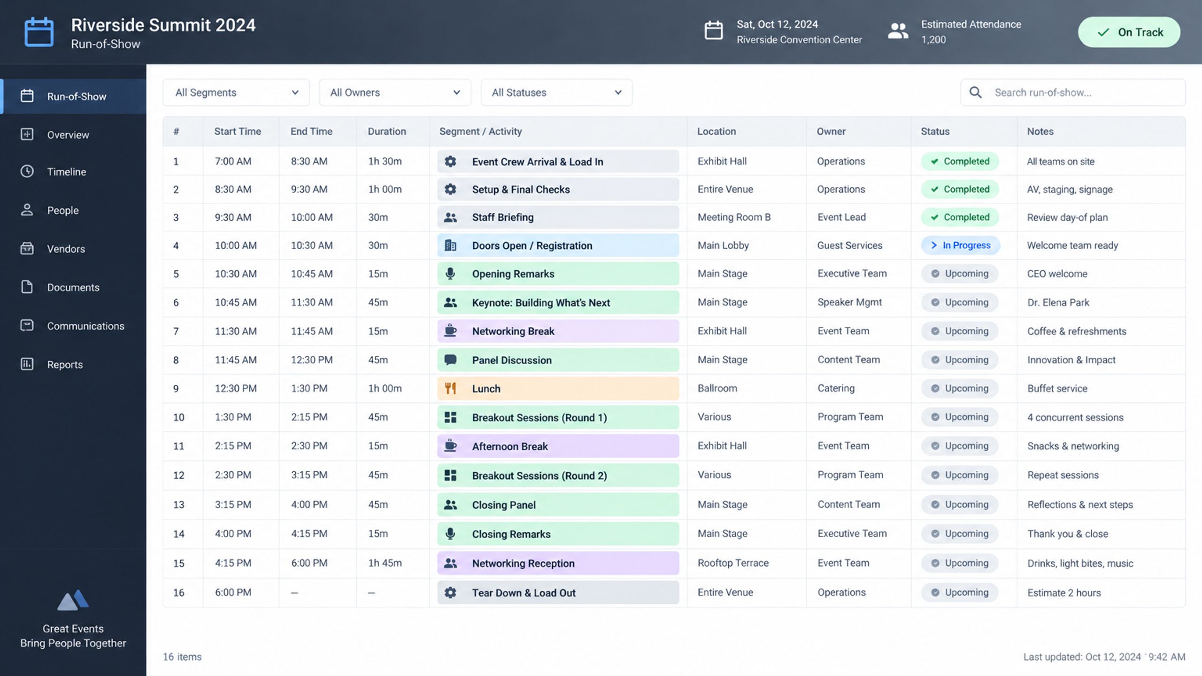Click the magnifier icon in the search box
The width and height of the screenshot is (1202, 676).
tap(976, 92)
